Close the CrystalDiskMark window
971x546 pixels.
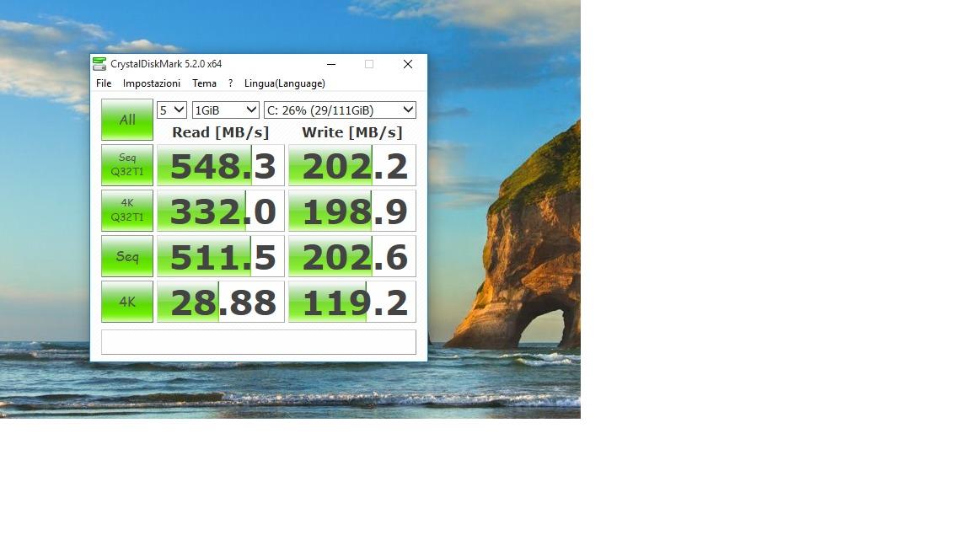(x=407, y=64)
